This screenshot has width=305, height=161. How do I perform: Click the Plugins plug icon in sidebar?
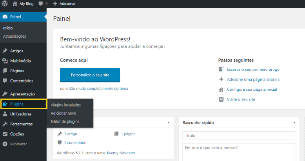(5, 104)
